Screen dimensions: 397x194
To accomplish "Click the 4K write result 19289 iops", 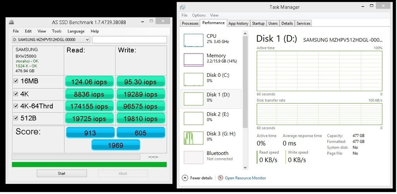I will pyautogui.click(x=140, y=94).
